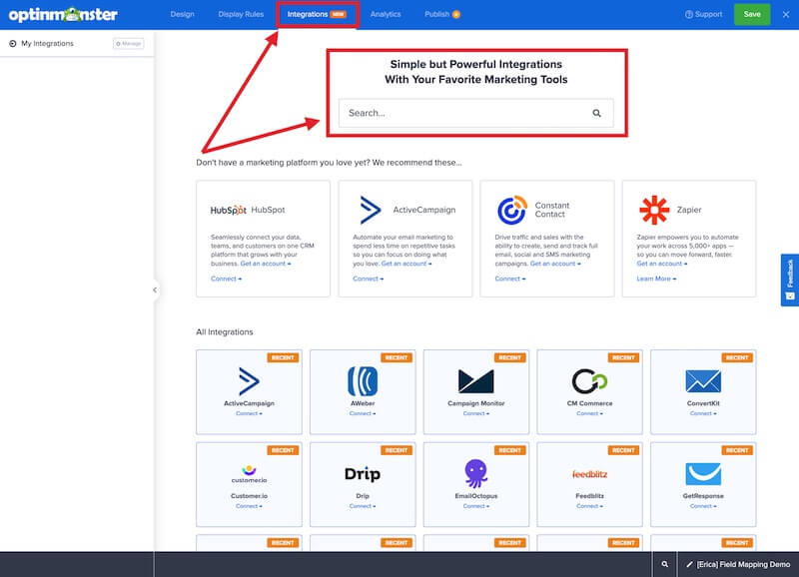The width and height of the screenshot is (799, 577).
Task: Edit campaign name Field Mapping Demo
Action: coord(738,564)
